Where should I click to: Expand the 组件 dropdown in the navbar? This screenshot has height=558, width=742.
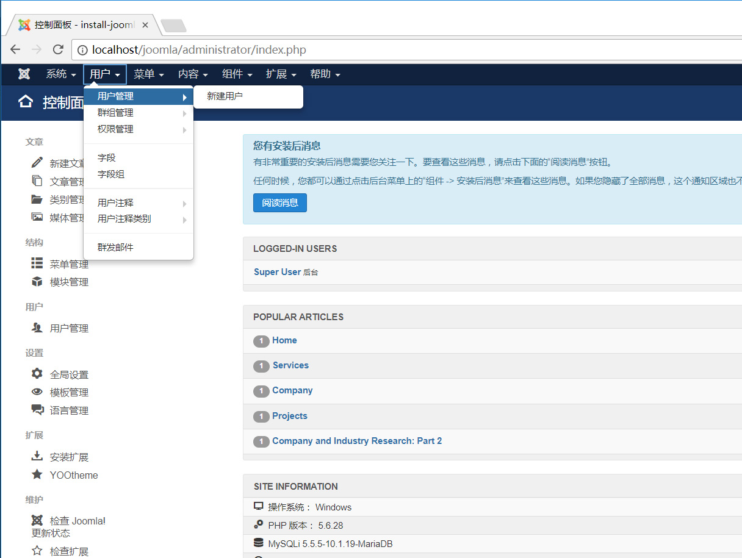click(237, 74)
